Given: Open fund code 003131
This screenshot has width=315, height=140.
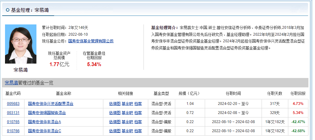Looking at the screenshot, I should click(13, 113).
